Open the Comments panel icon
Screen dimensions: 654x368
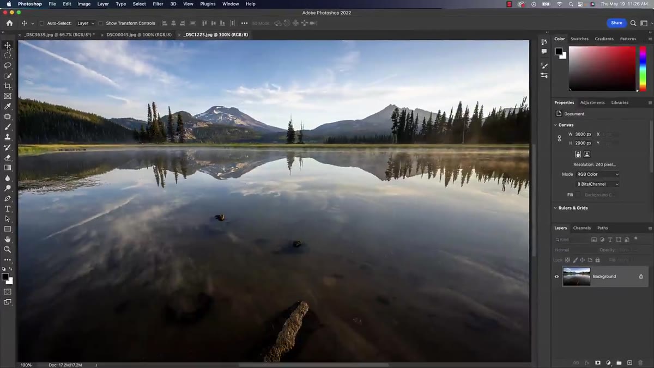tap(544, 52)
